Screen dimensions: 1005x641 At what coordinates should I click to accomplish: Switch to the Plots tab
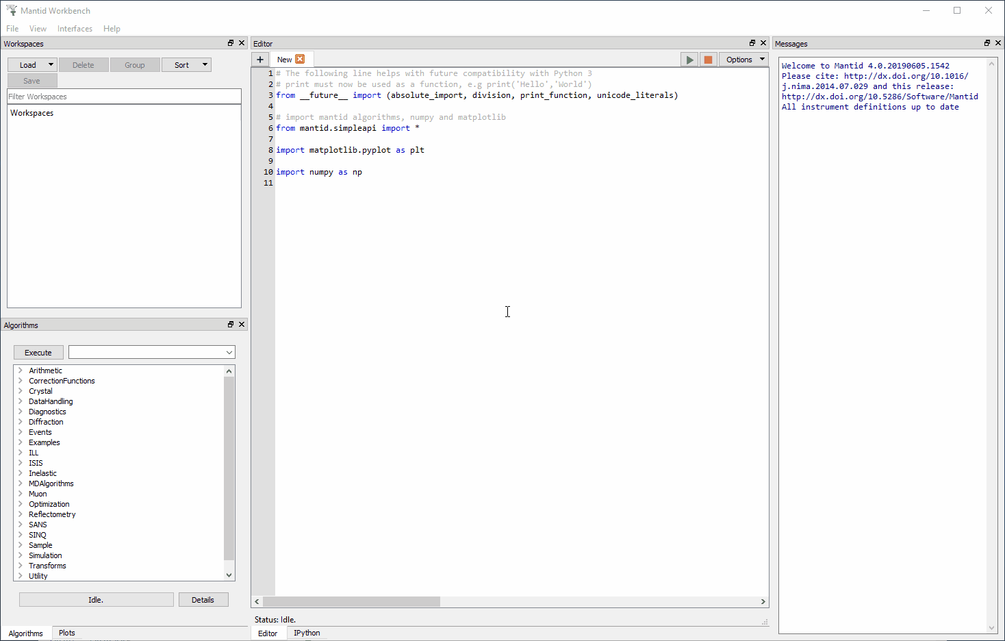(66, 632)
